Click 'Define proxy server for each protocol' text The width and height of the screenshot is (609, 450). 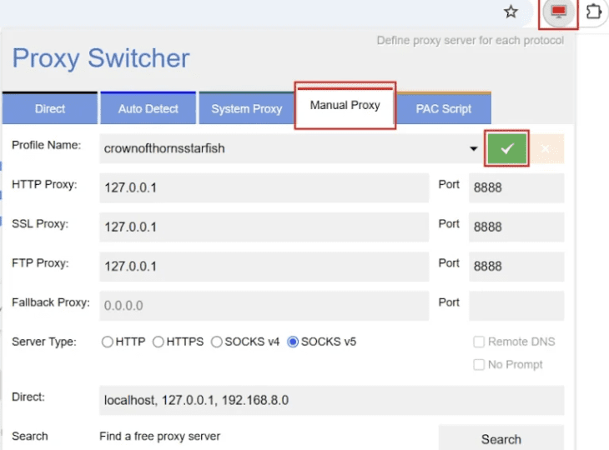click(x=470, y=40)
